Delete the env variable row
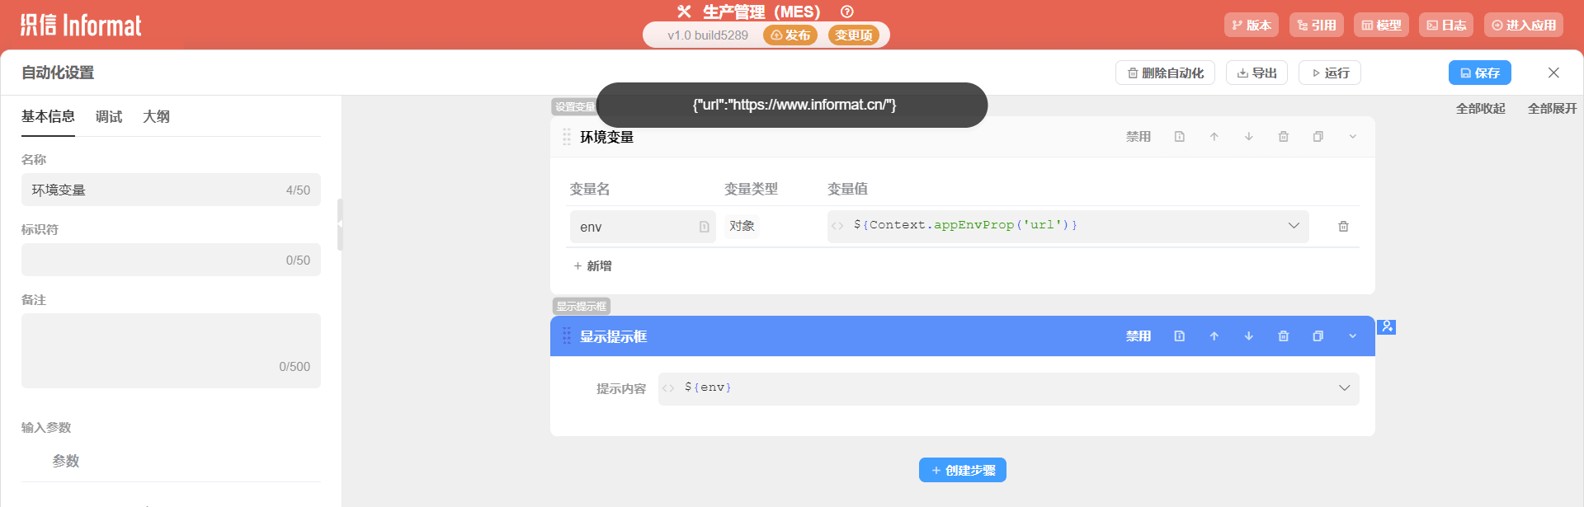Image resolution: width=1584 pixels, height=507 pixels. [x=1342, y=227]
